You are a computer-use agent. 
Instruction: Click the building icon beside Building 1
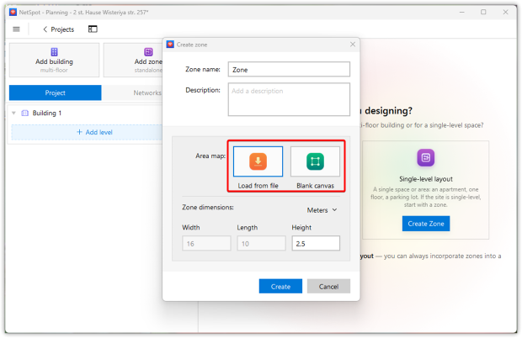pos(25,113)
